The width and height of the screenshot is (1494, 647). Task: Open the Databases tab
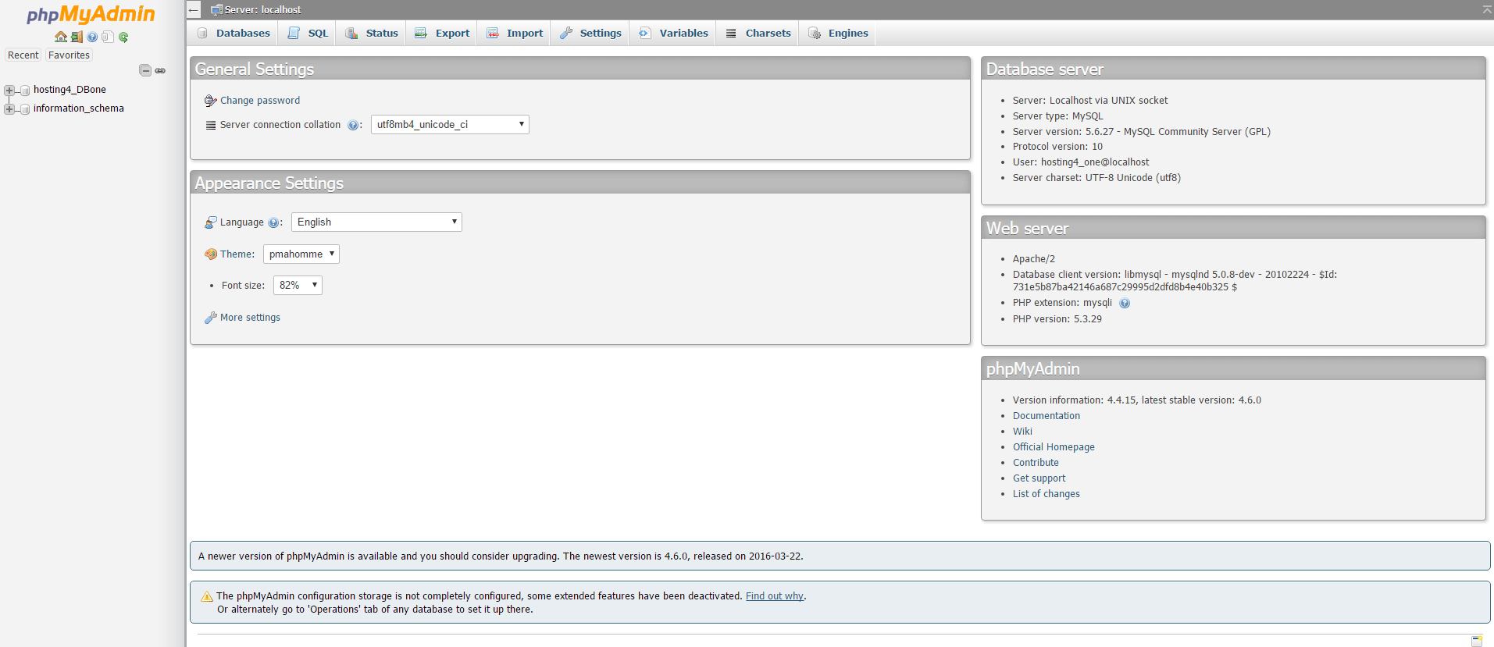234,34
